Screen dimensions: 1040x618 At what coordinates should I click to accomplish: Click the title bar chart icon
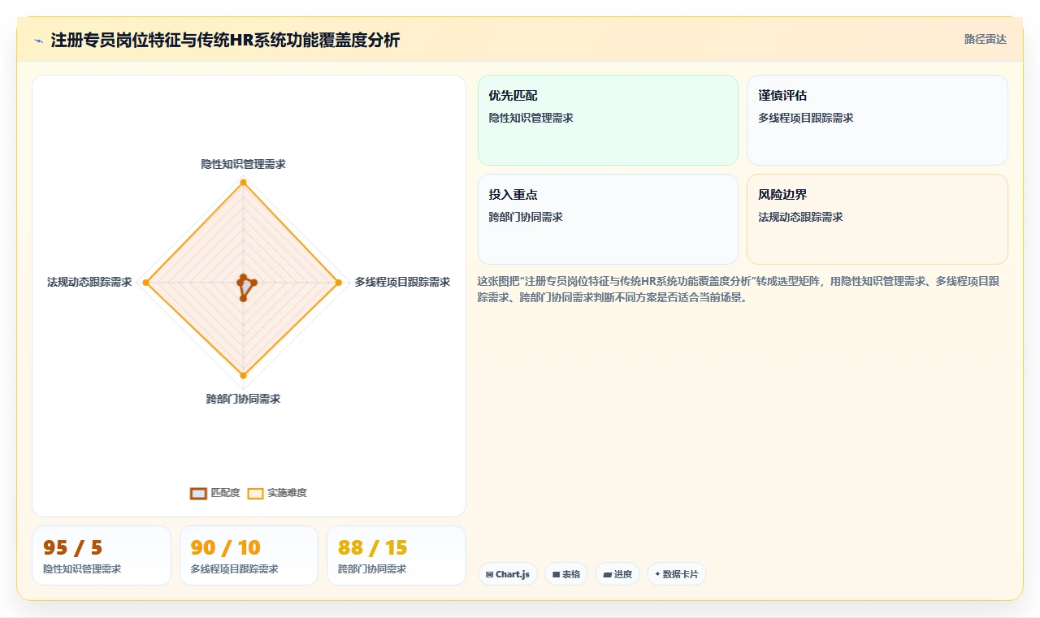tap(39, 41)
